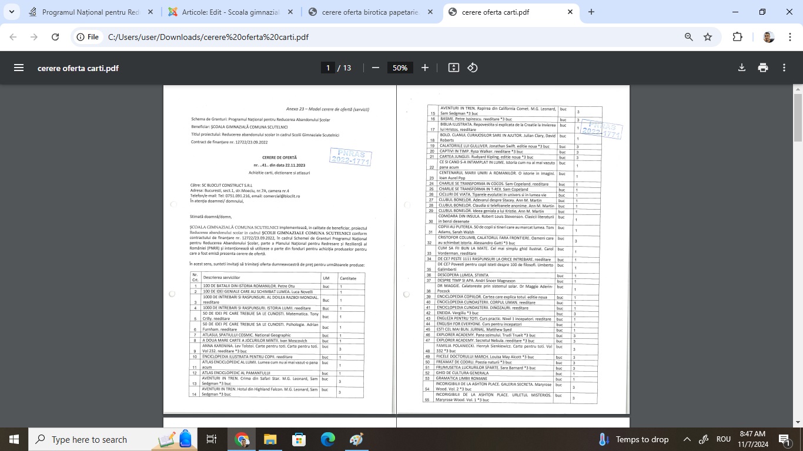Click the CERERE DE OFERTĂ heading
The width and height of the screenshot is (803, 451).
279,158
